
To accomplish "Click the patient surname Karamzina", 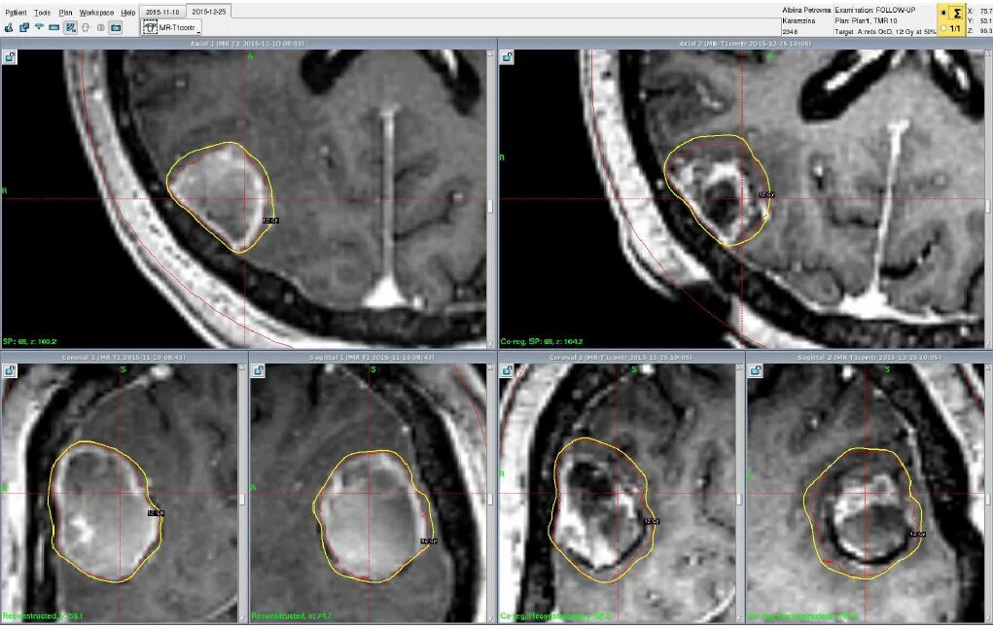I will (798, 20).
